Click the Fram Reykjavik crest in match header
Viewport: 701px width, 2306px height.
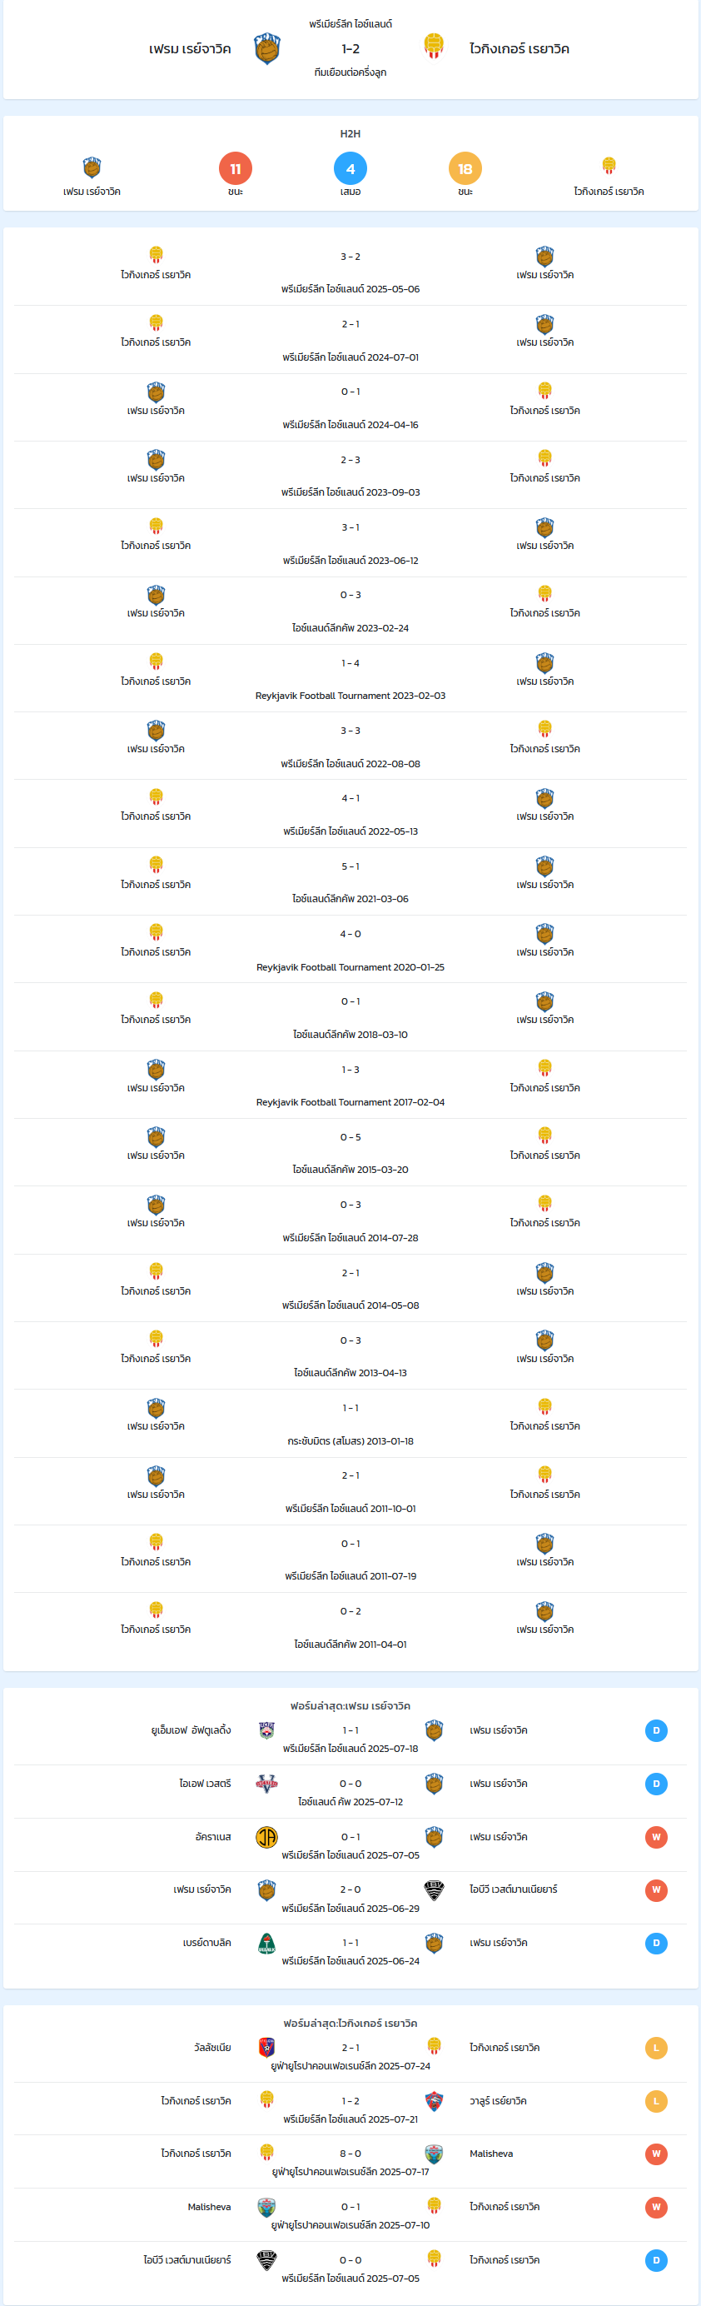pos(267,49)
